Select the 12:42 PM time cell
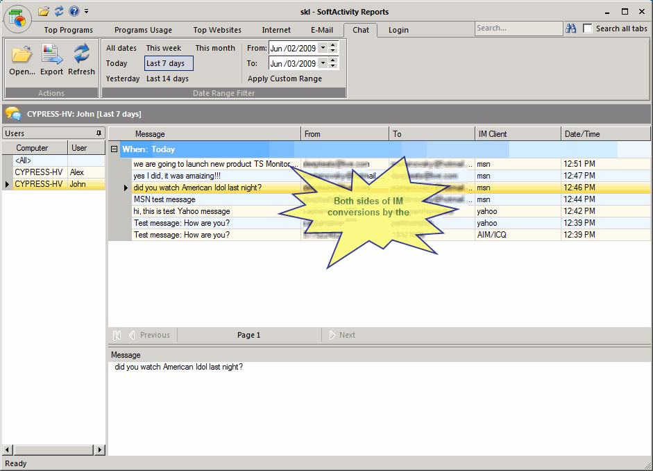 [606, 211]
